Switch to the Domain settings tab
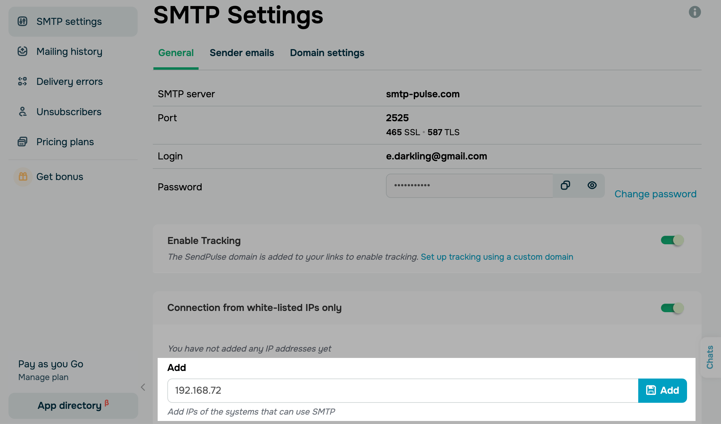The height and width of the screenshot is (424, 721). 327,53
